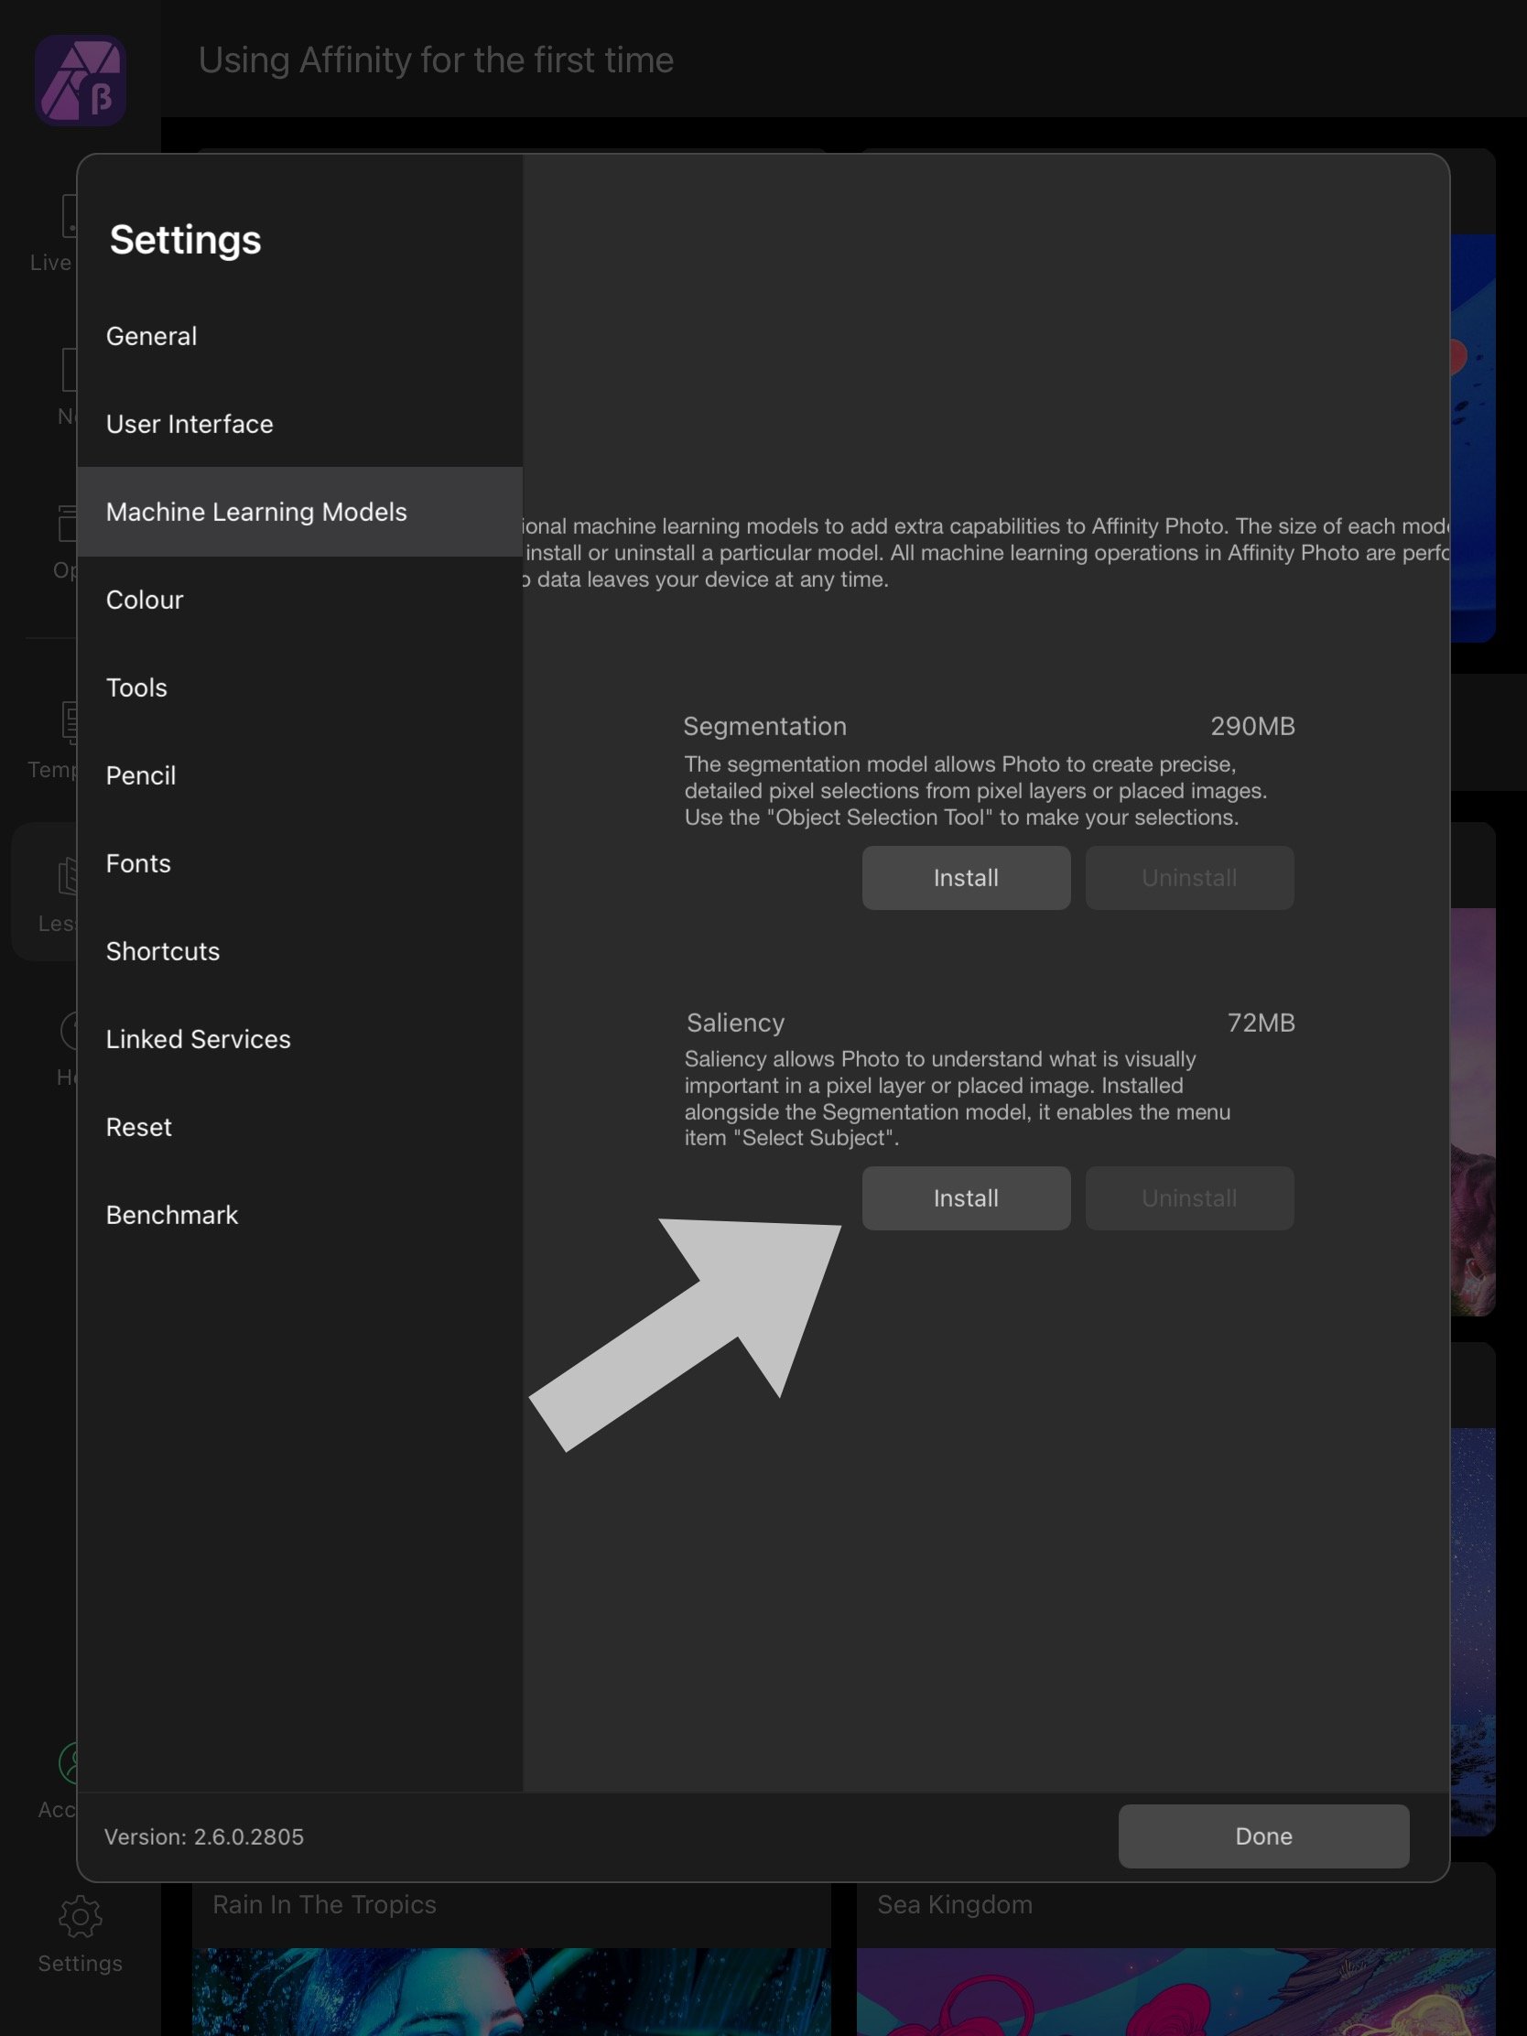Click the Rain In The Tropics title
The height and width of the screenshot is (2036, 1527).
[324, 1904]
